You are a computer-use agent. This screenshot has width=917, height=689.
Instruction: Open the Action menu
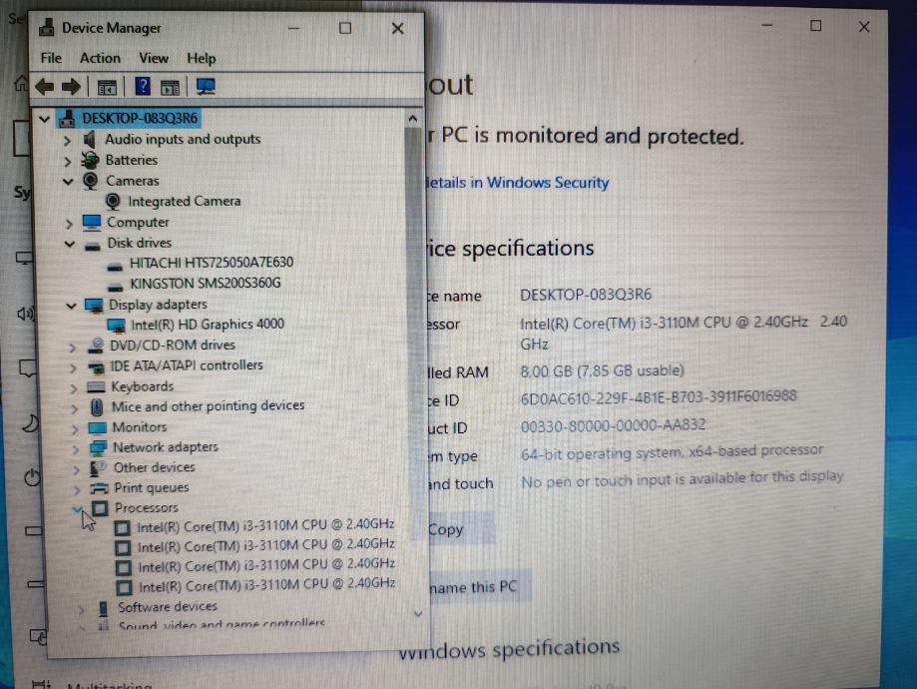tap(100, 58)
